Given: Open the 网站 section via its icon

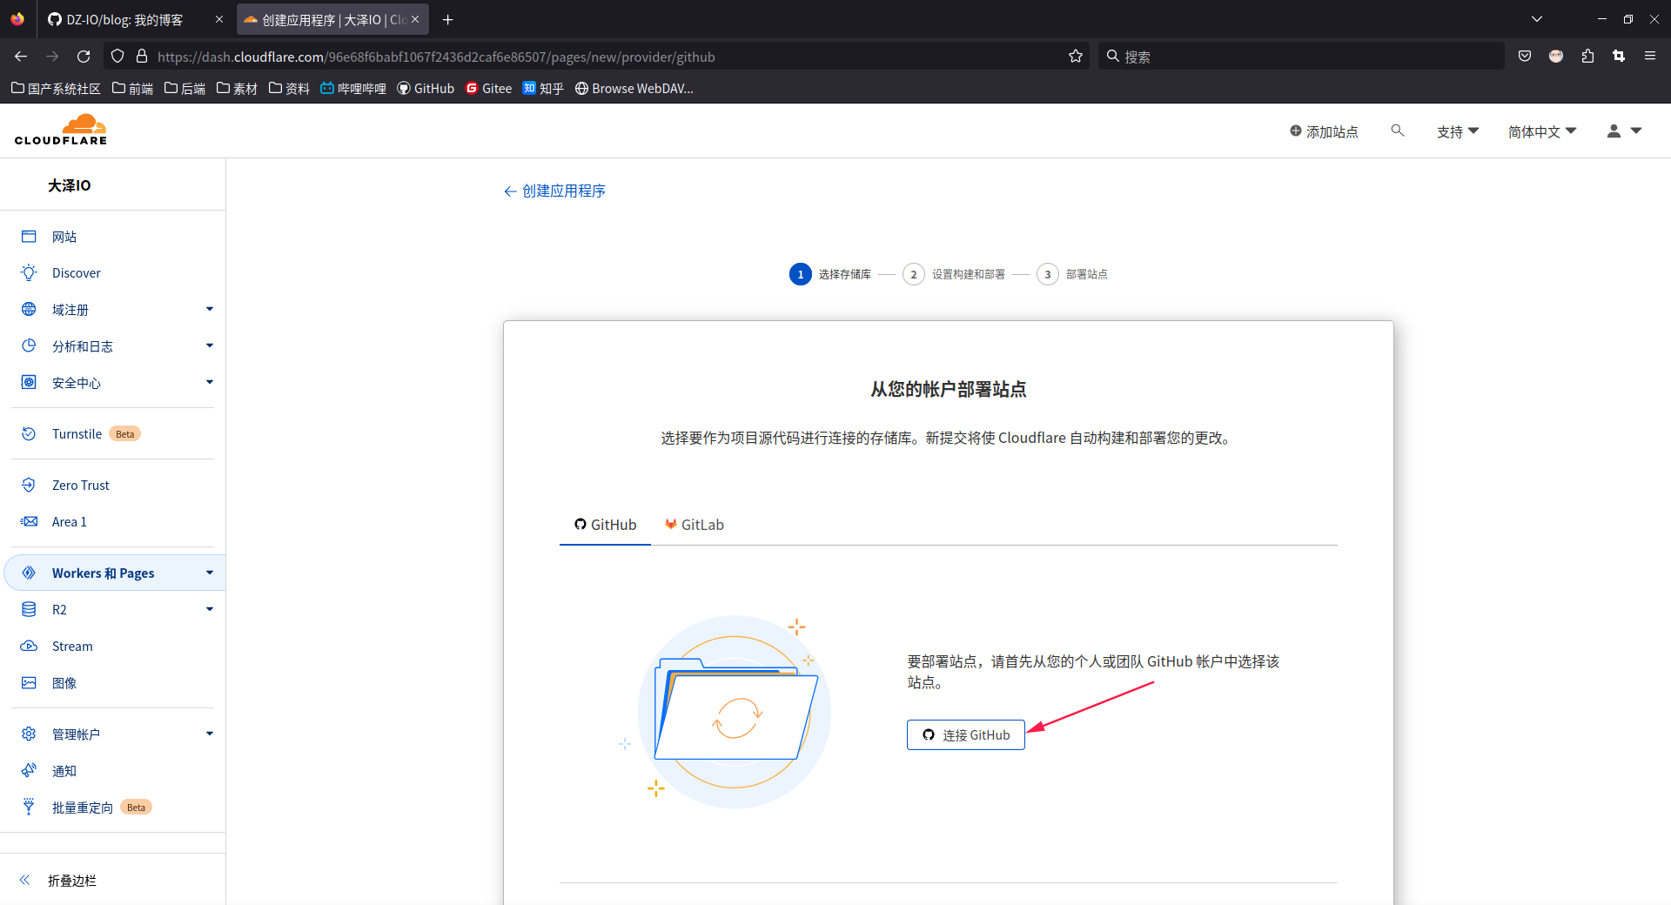Looking at the screenshot, I should coord(29,236).
